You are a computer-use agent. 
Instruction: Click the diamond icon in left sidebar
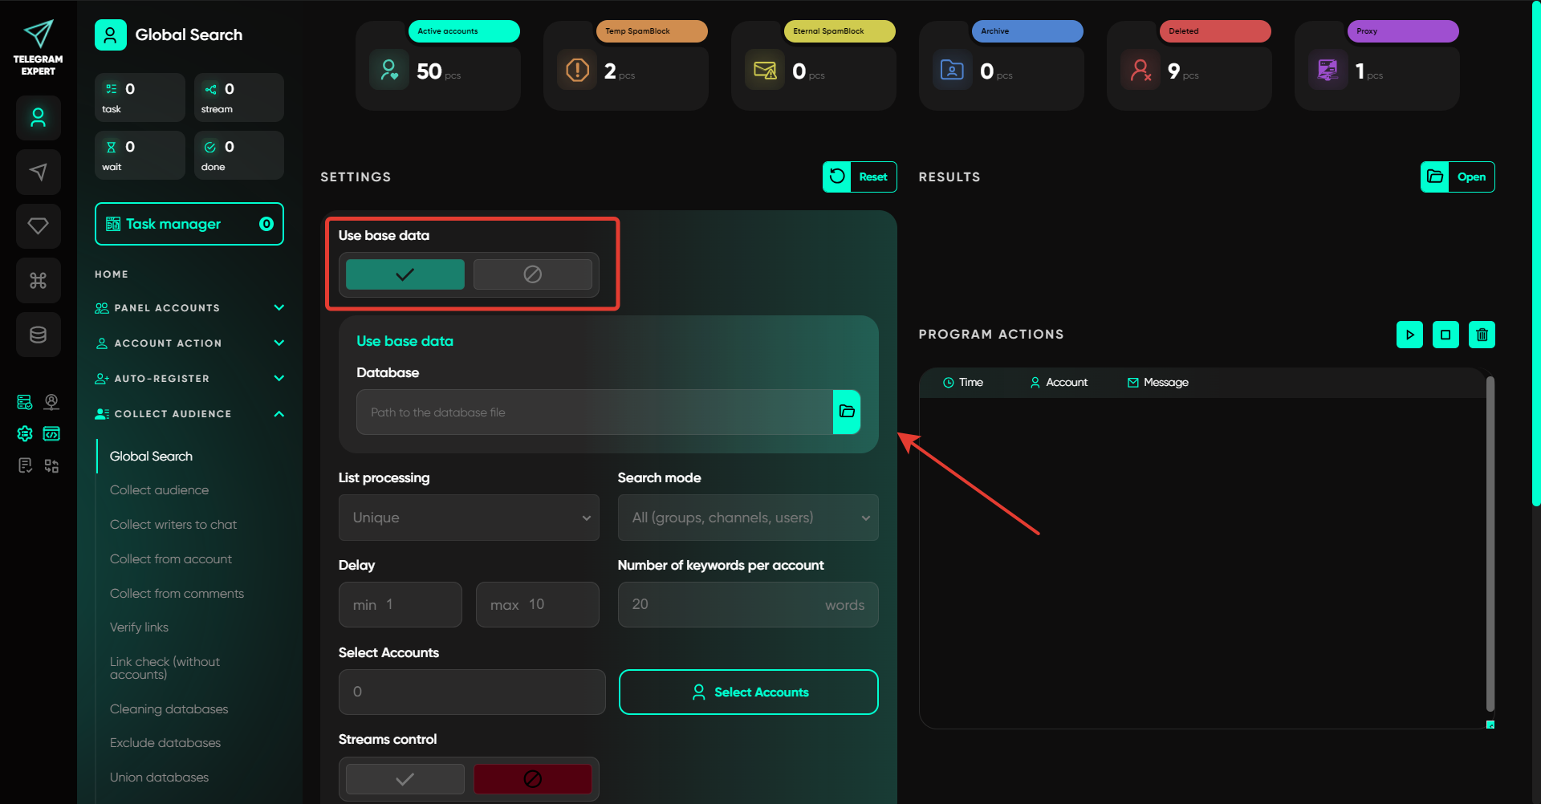(38, 226)
